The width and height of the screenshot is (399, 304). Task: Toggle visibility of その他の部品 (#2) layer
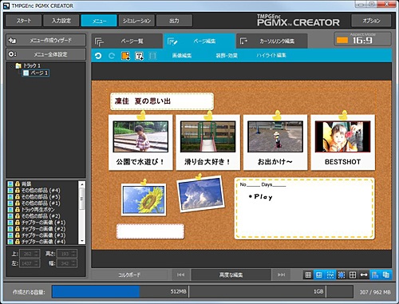point(10,216)
